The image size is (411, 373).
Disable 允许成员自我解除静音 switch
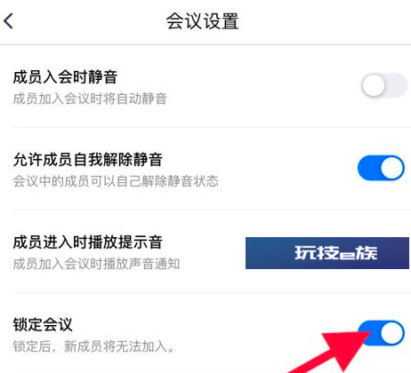click(x=381, y=168)
